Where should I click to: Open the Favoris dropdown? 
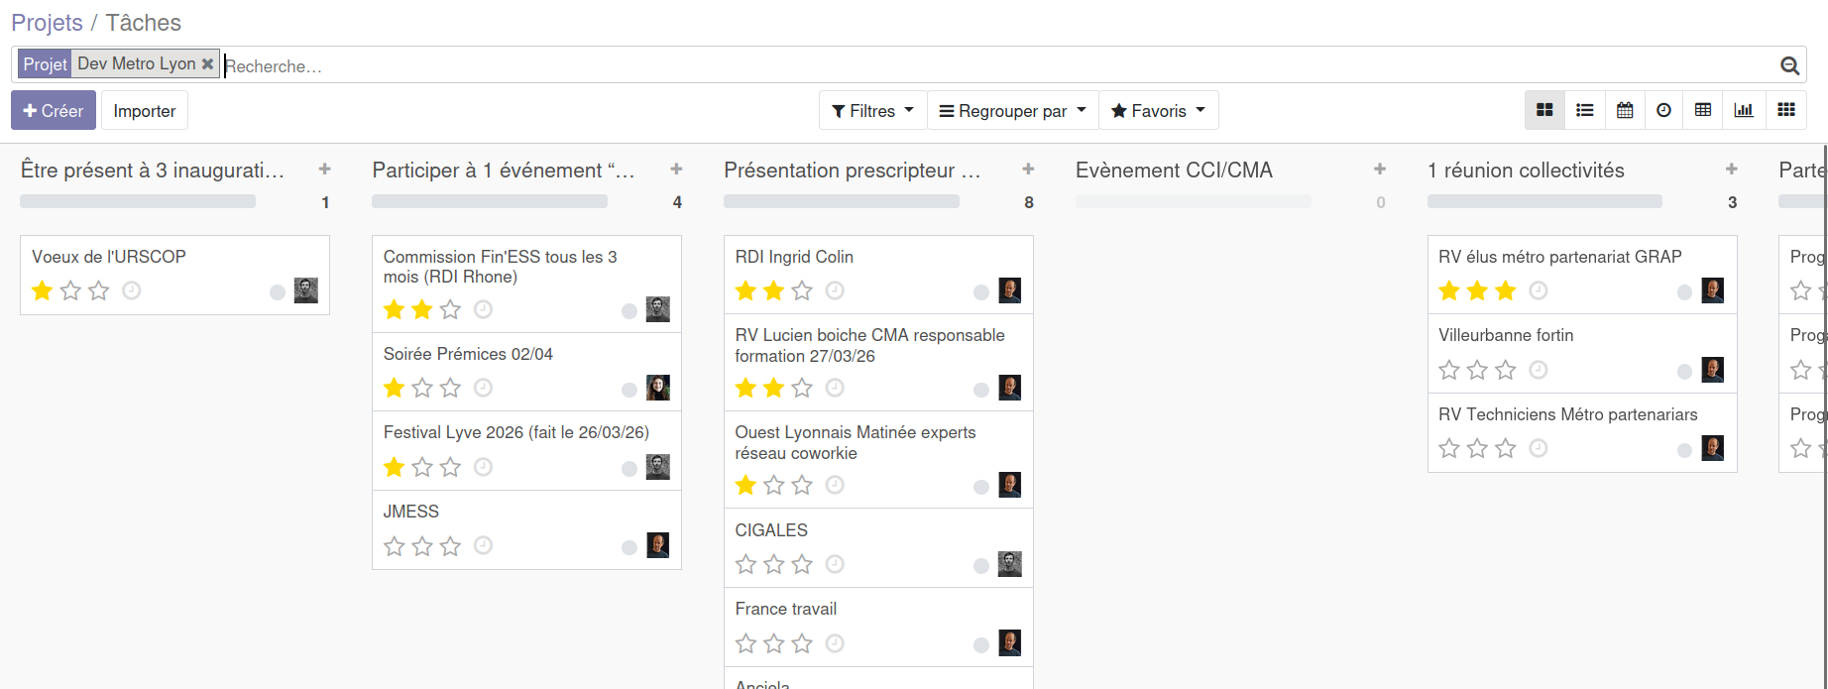(x=1158, y=111)
